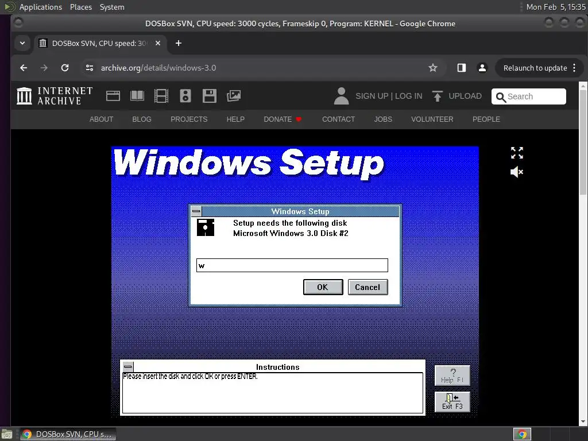The width and height of the screenshot is (588, 441).
Task: Open the VOLUNTEER menu item
Action: click(432, 119)
